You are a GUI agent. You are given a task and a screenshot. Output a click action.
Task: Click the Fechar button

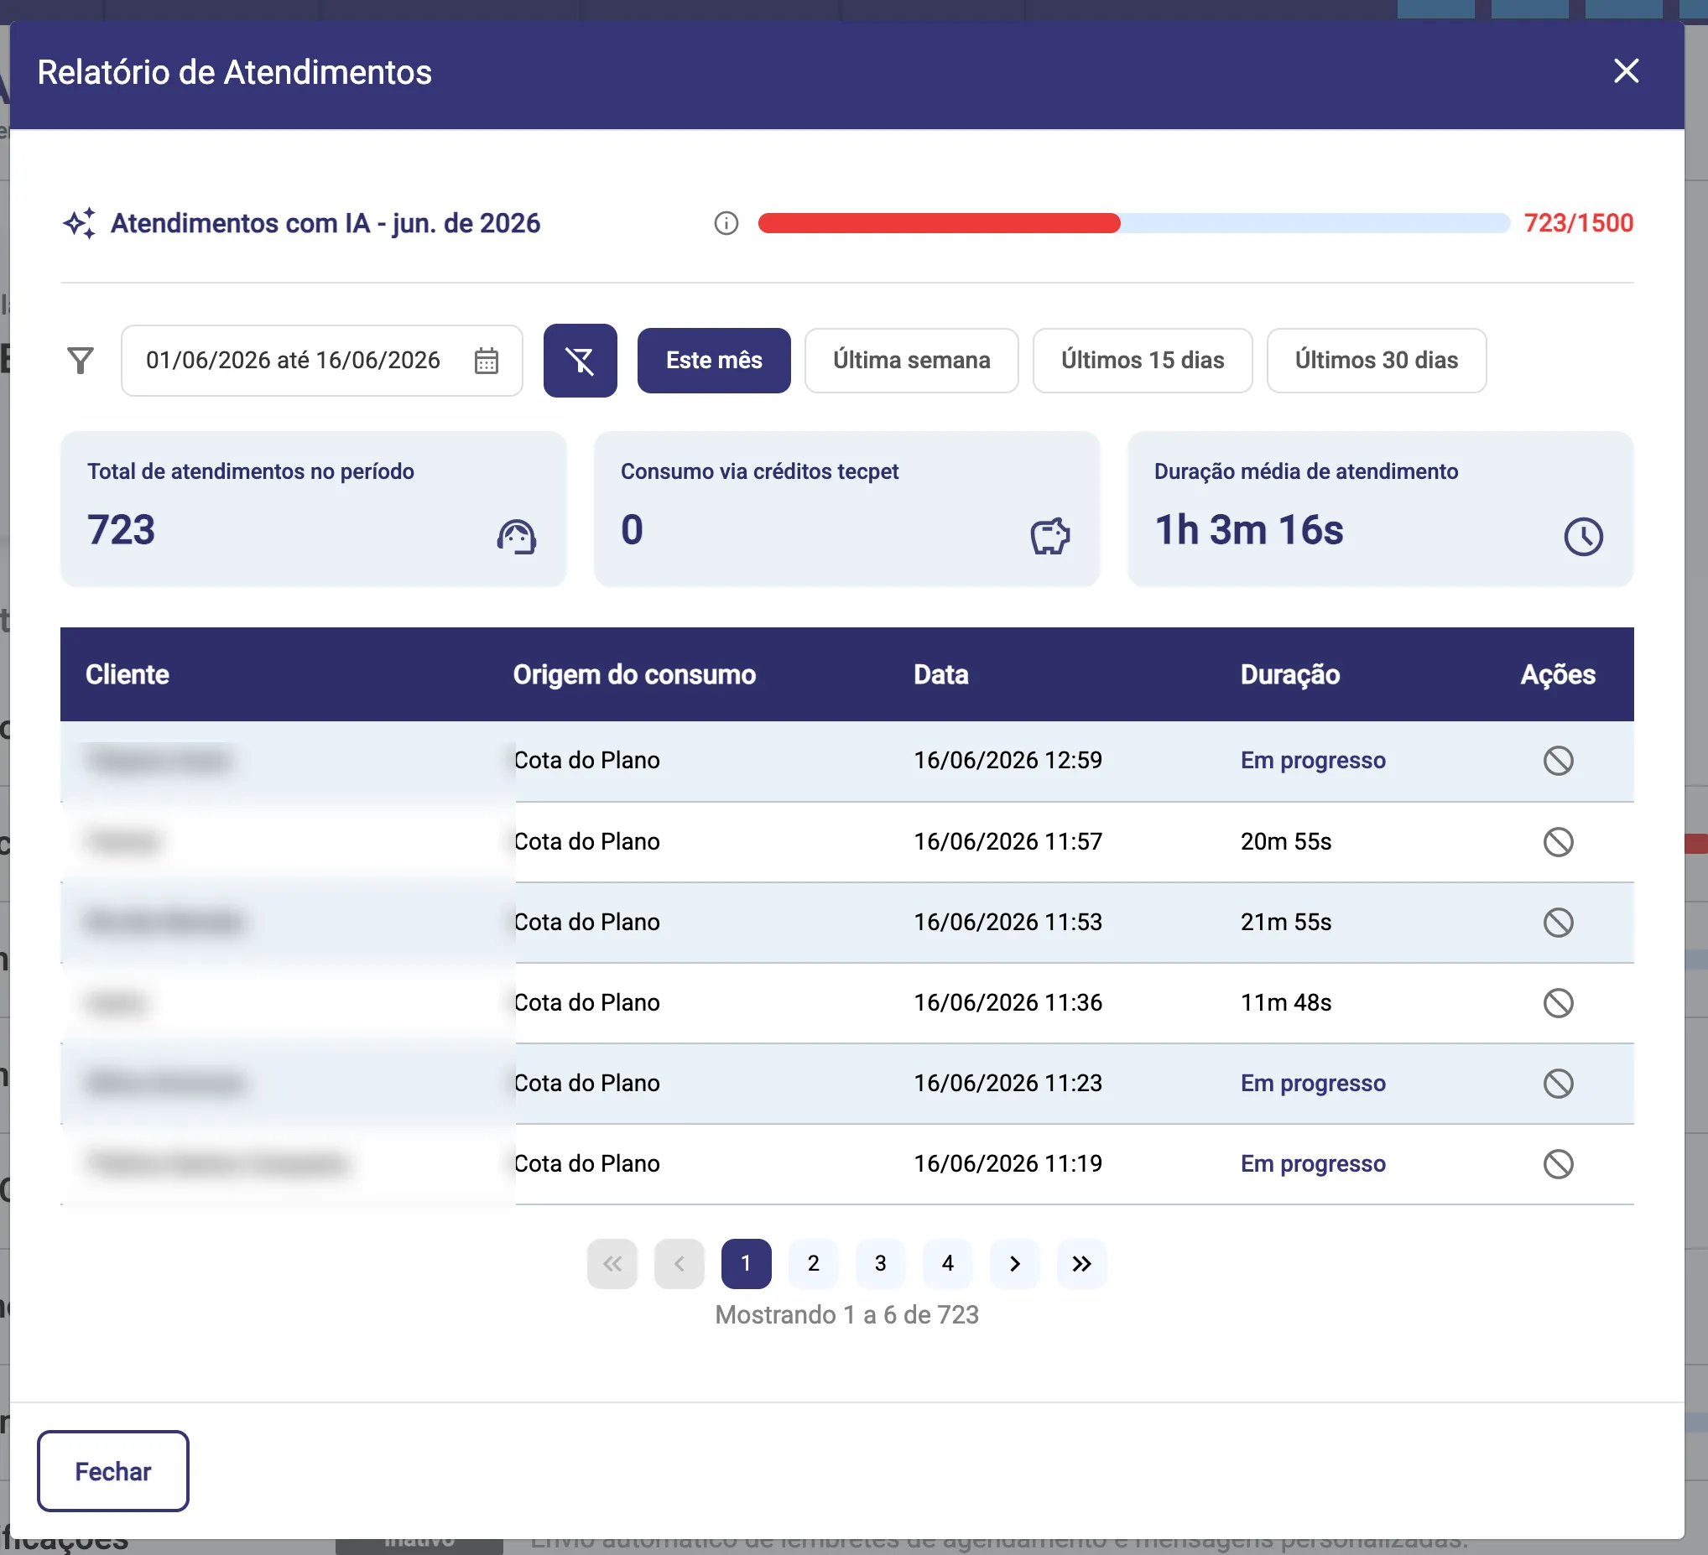click(112, 1472)
